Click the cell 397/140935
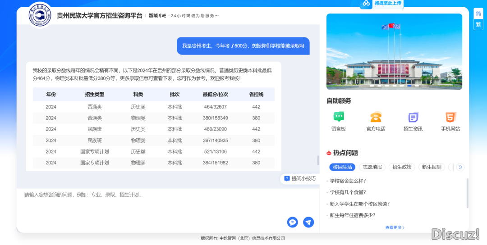Viewport: 487px width, 245px height. click(216, 141)
